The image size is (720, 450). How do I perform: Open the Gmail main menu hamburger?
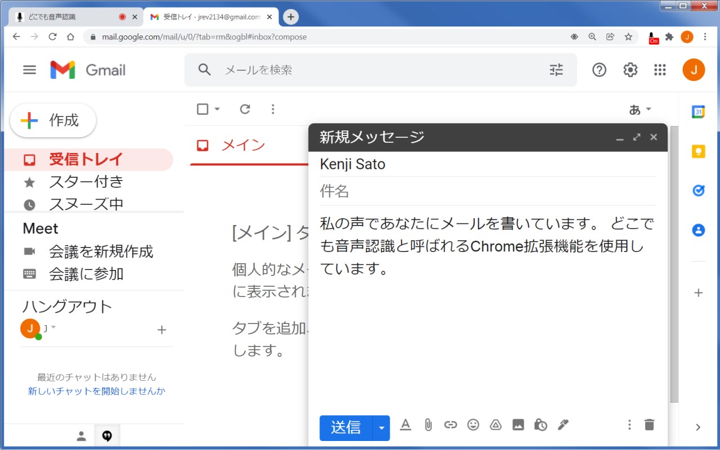click(29, 70)
